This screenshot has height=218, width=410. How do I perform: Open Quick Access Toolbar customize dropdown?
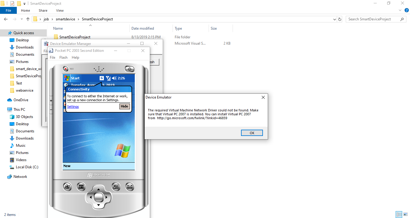[x=24, y=4]
